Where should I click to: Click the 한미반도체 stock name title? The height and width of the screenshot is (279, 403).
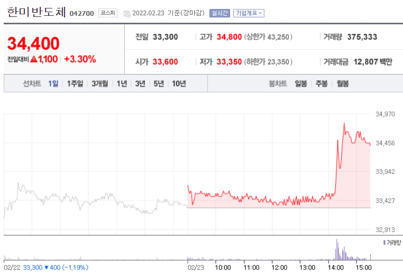pos(36,12)
